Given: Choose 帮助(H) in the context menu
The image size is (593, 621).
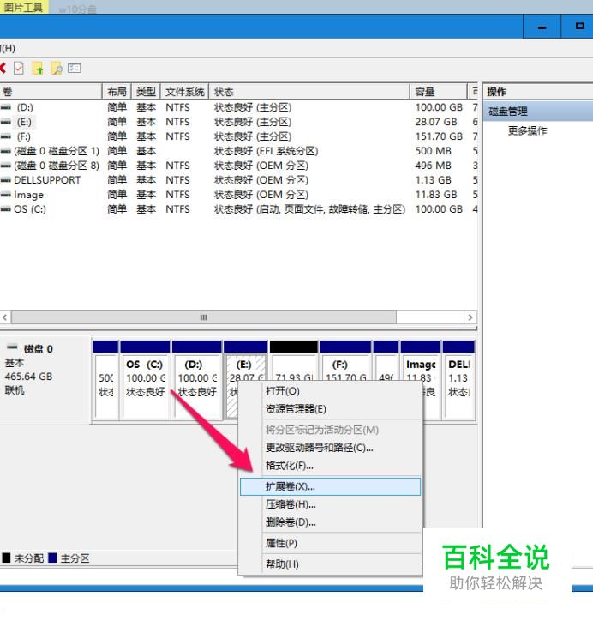Looking at the screenshot, I should point(330,564).
